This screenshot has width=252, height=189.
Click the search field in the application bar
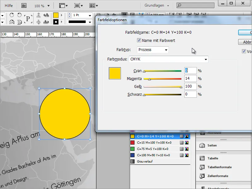pos(195,5)
